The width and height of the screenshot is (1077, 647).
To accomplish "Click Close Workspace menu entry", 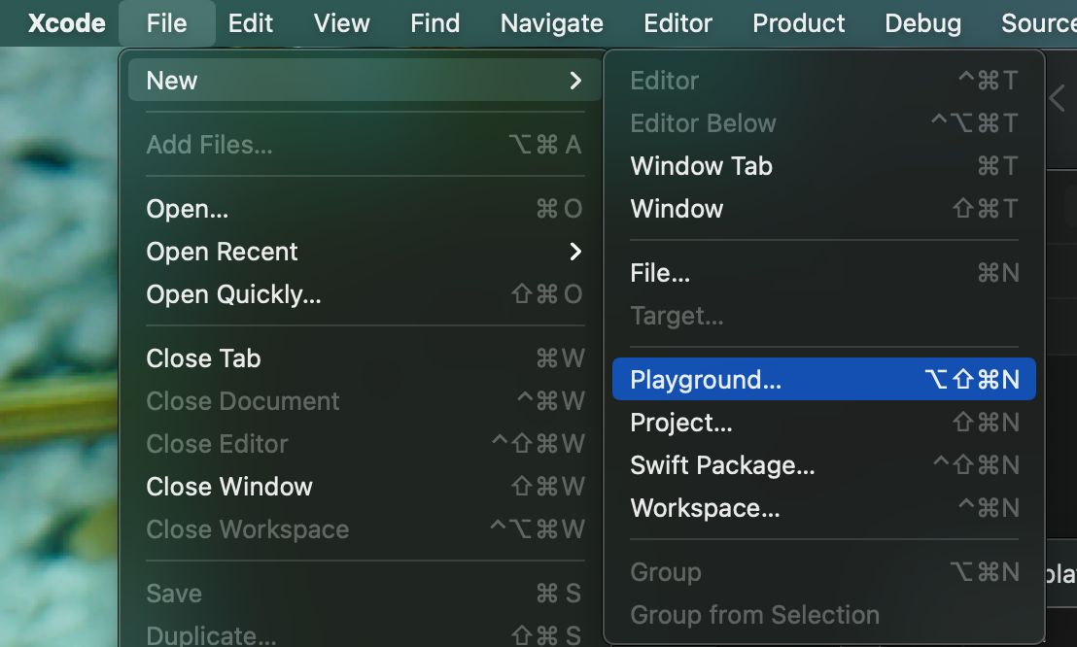I will point(365,528).
